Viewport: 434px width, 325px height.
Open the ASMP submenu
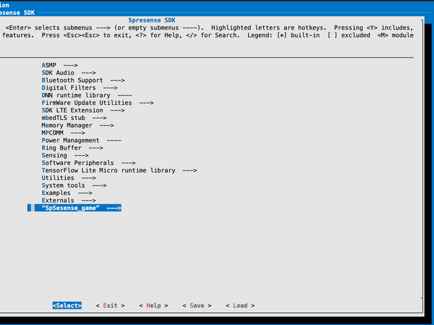tap(60, 65)
